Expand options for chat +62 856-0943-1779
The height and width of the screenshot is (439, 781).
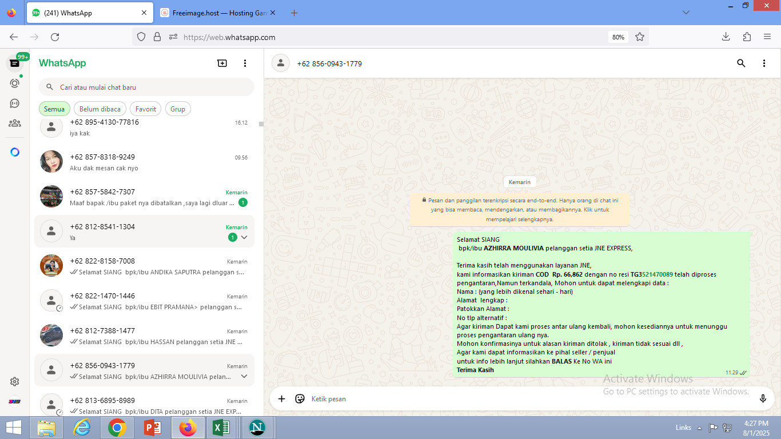pos(244,376)
